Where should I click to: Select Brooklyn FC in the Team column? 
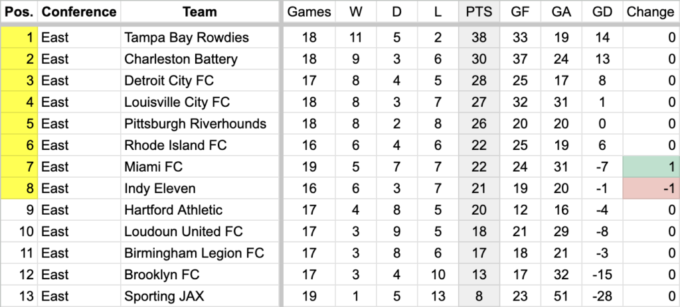point(199,275)
